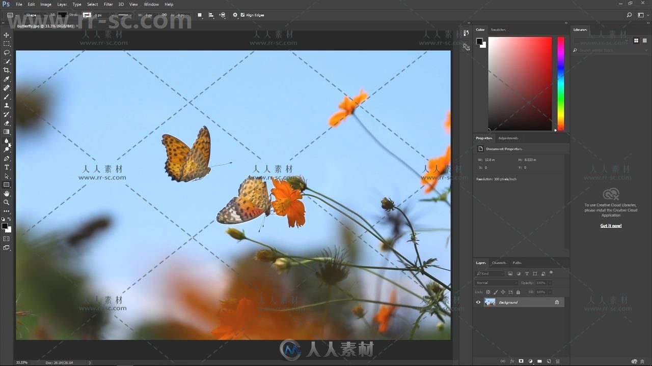Hide the Background layer visibility eye
The height and width of the screenshot is (366, 652).
tap(478, 302)
